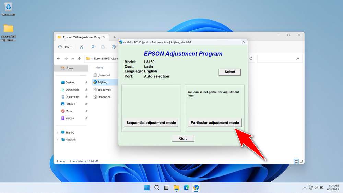Open Videos in the navigation pane
343x193 pixels.
[x=70, y=118]
